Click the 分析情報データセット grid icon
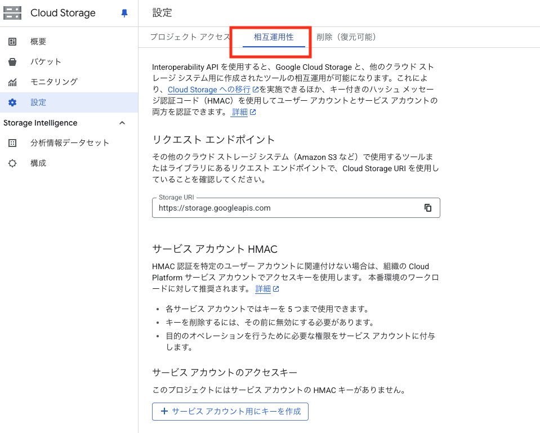The height and width of the screenshot is (433, 540). click(x=12, y=143)
